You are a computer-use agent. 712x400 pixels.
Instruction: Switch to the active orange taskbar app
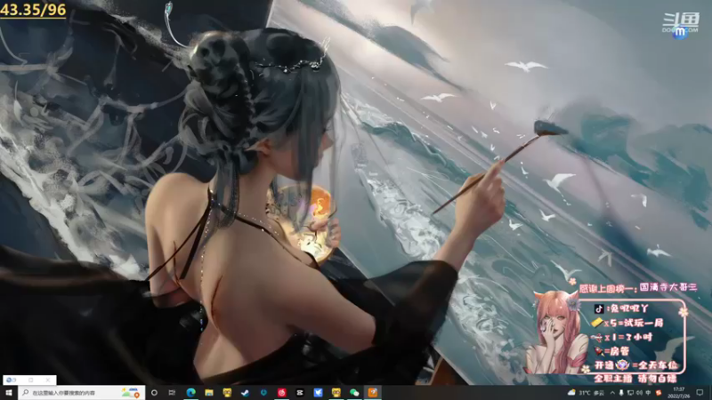tap(372, 393)
